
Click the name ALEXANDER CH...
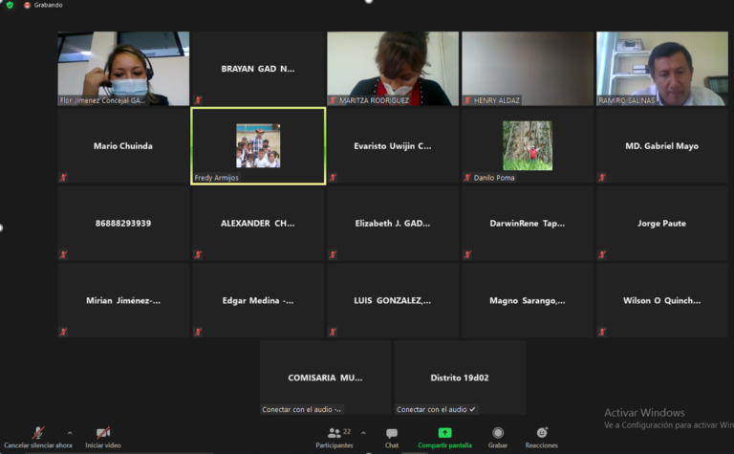tap(258, 224)
